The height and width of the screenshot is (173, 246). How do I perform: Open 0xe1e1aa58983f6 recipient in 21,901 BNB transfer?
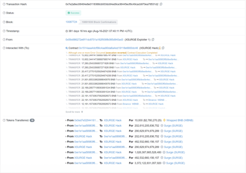tap(162, 84)
